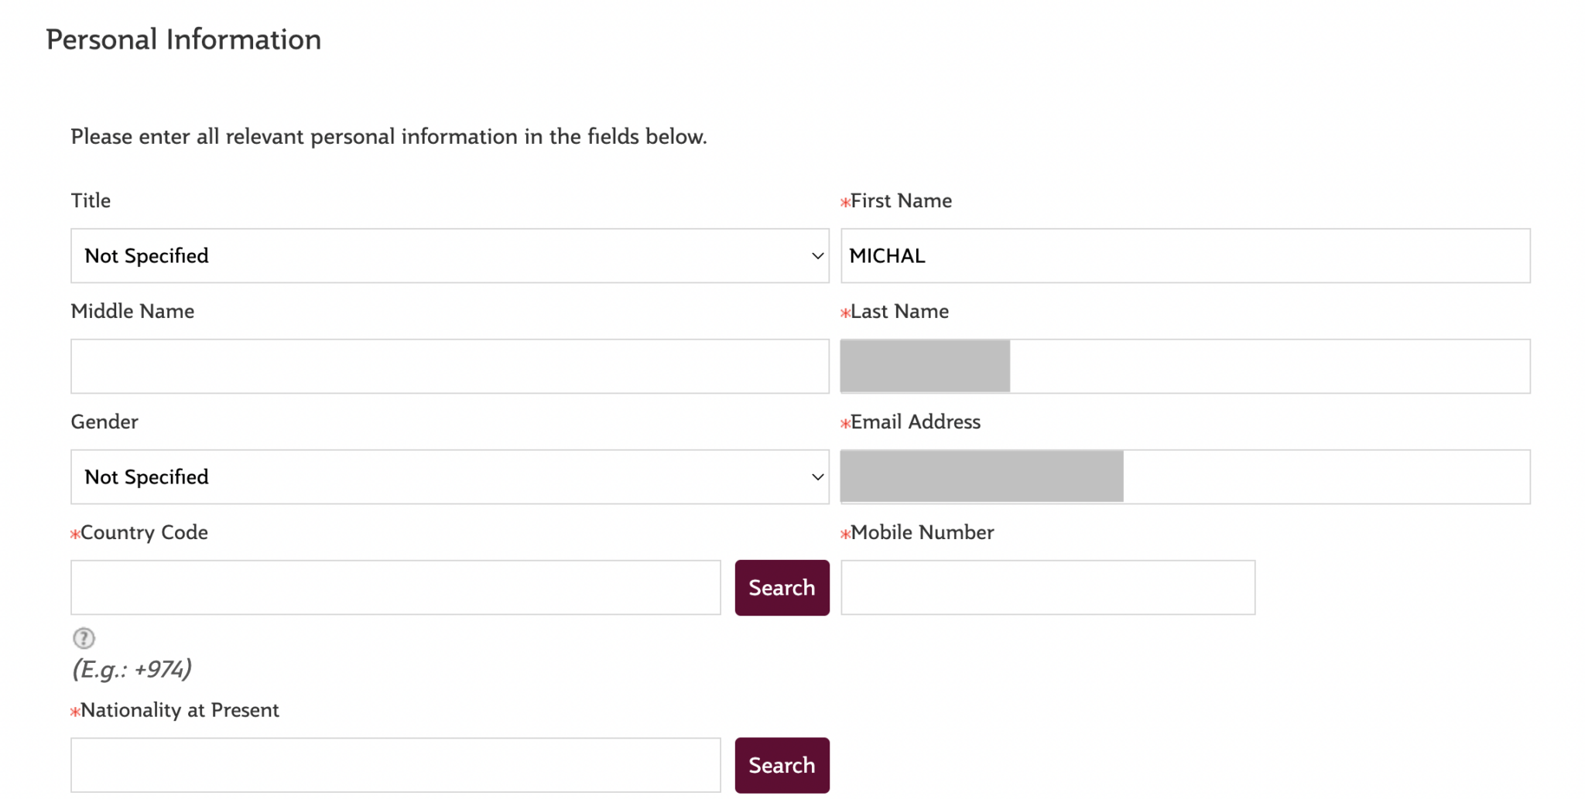Click the Email Address label

[x=916, y=422]
